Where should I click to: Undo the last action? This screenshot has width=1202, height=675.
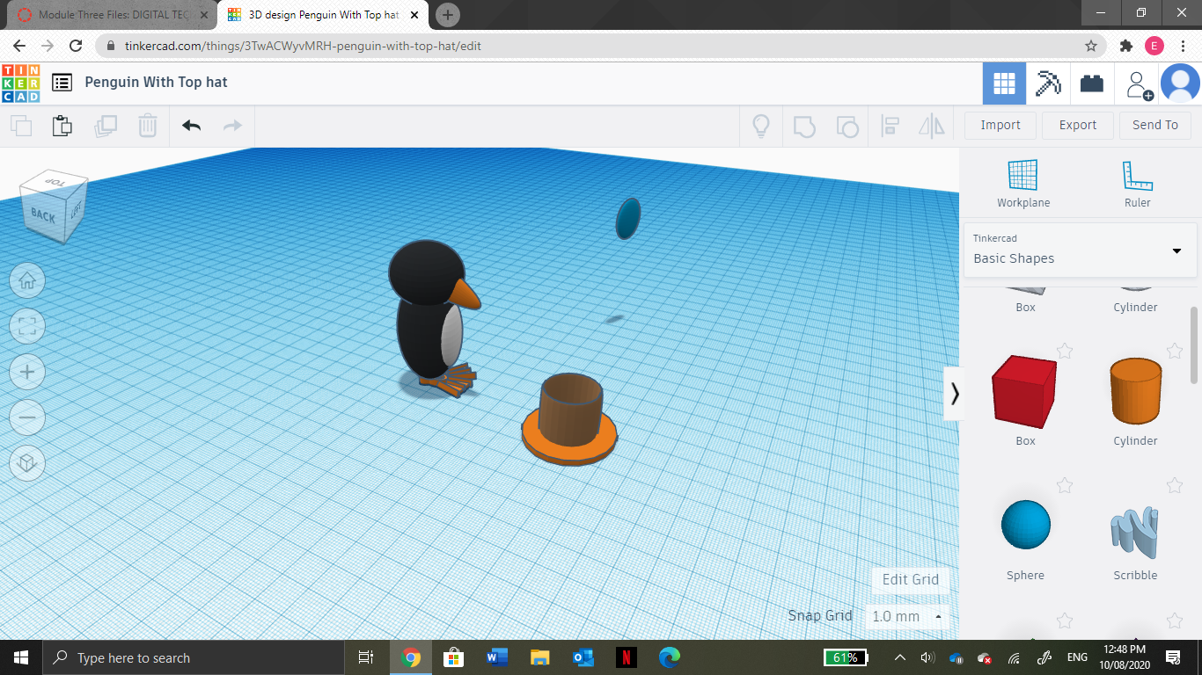192,126
